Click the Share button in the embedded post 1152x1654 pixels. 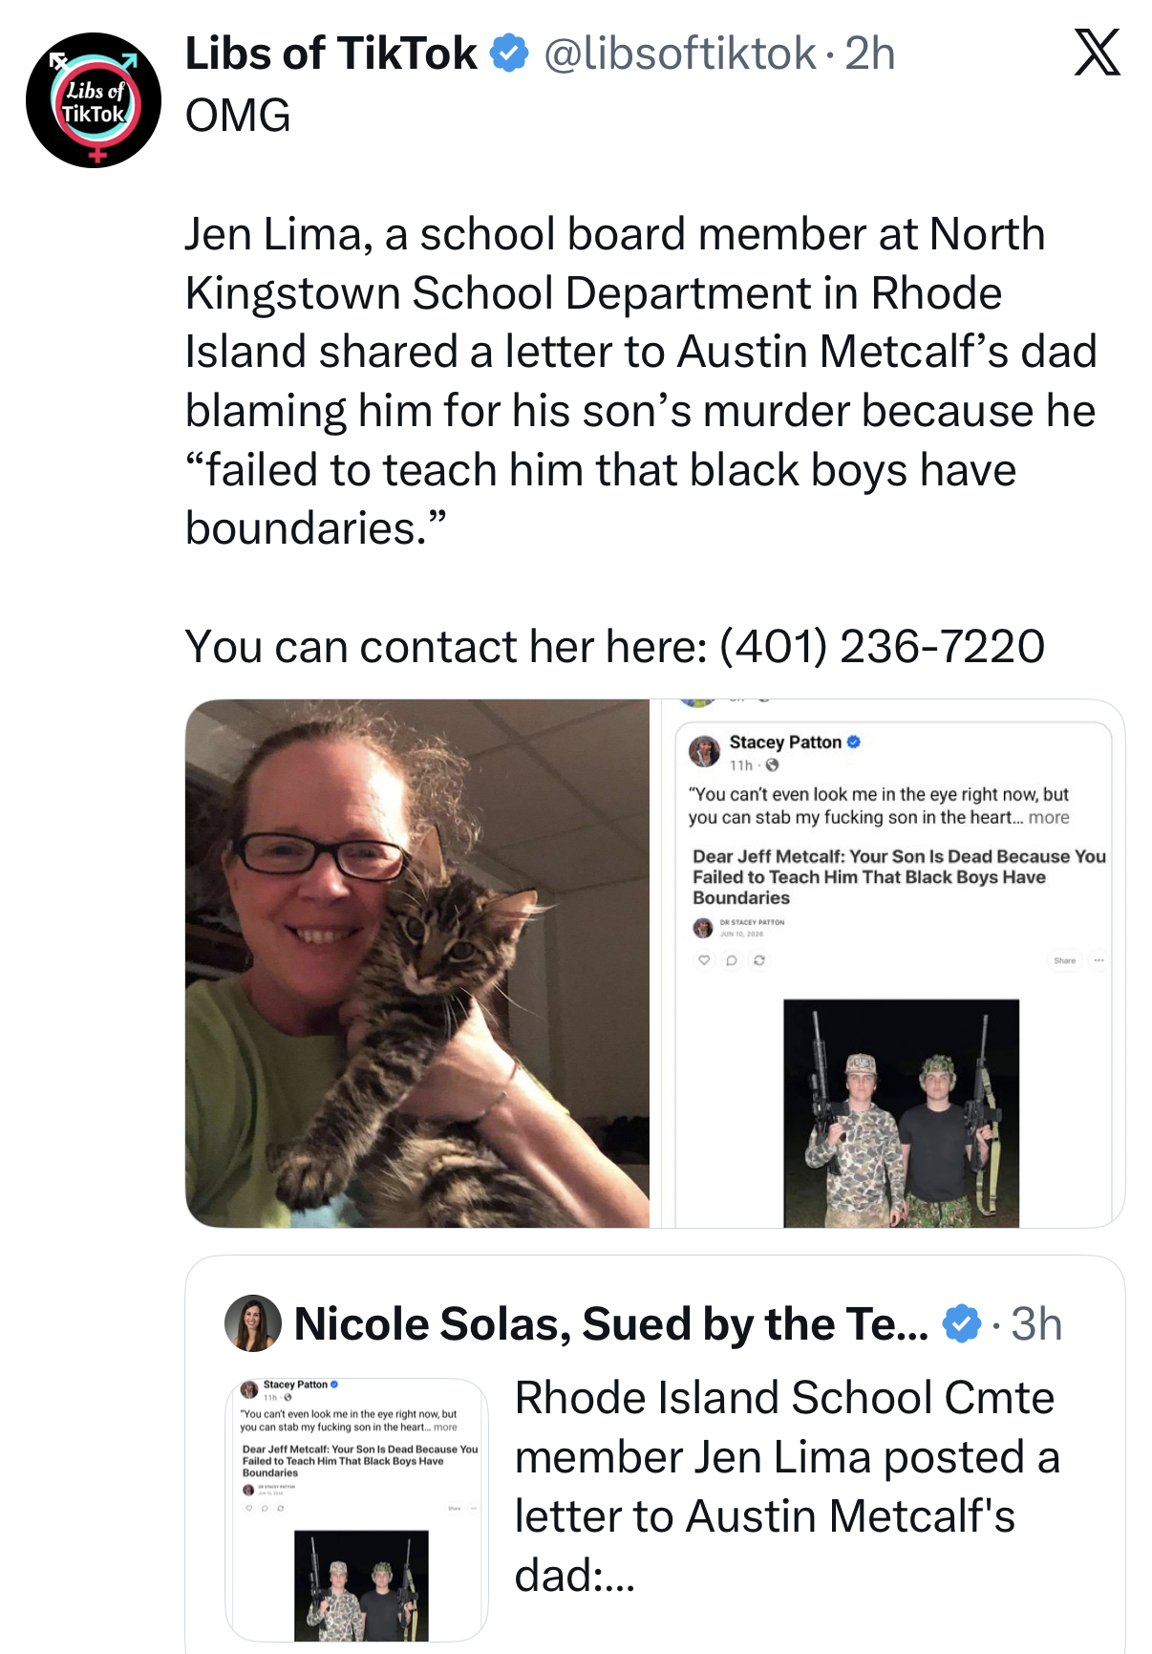coord(1064,960)
